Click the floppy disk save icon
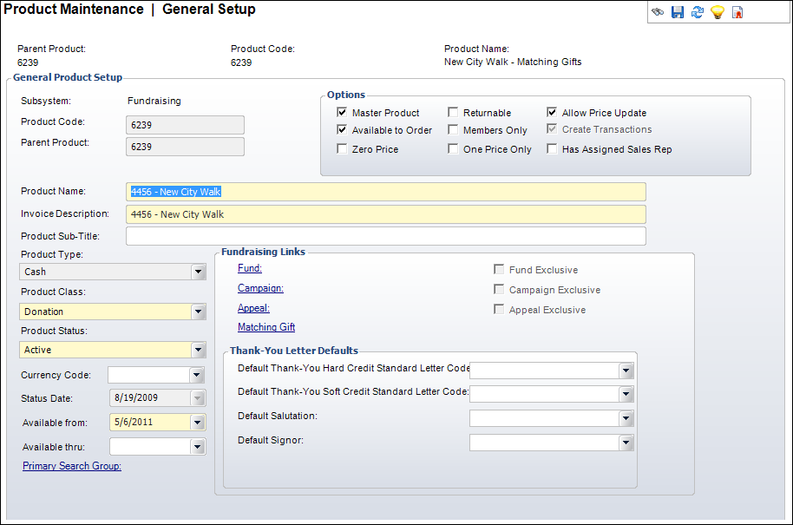Image resolution: width=793 pixels, height=525 pixels. [x=678, y=12]
